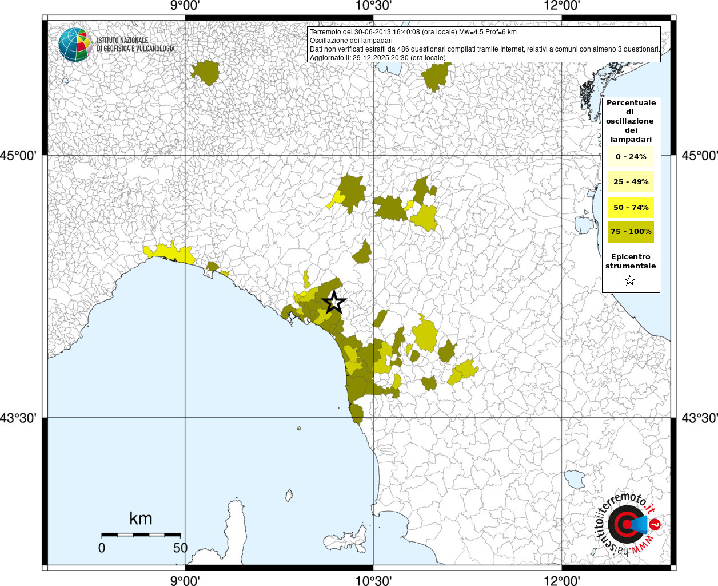Select the 0 - 24% legend swatch

631,156
